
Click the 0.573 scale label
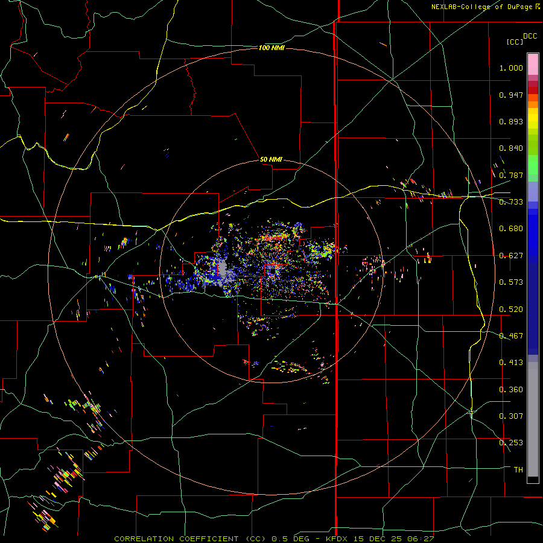(x=511, y=282)
